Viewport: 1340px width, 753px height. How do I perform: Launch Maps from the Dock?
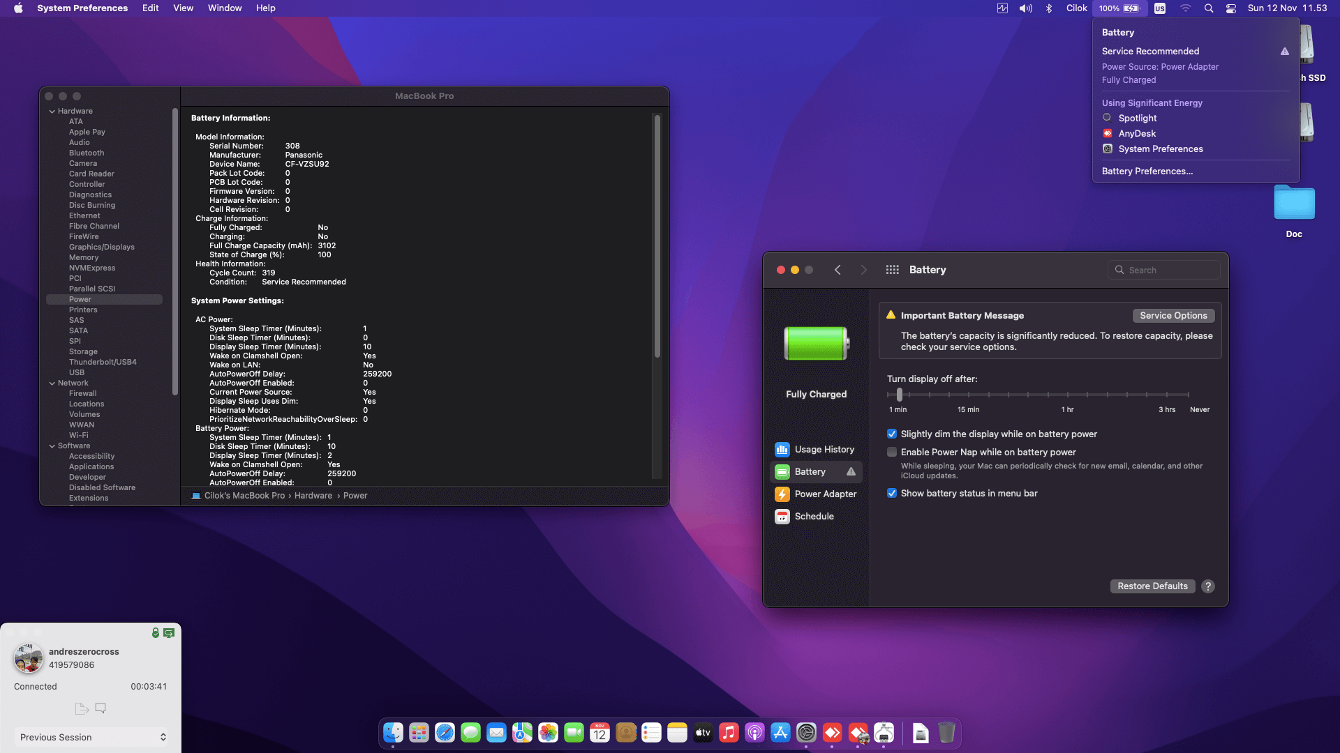[x=522, y=733]
